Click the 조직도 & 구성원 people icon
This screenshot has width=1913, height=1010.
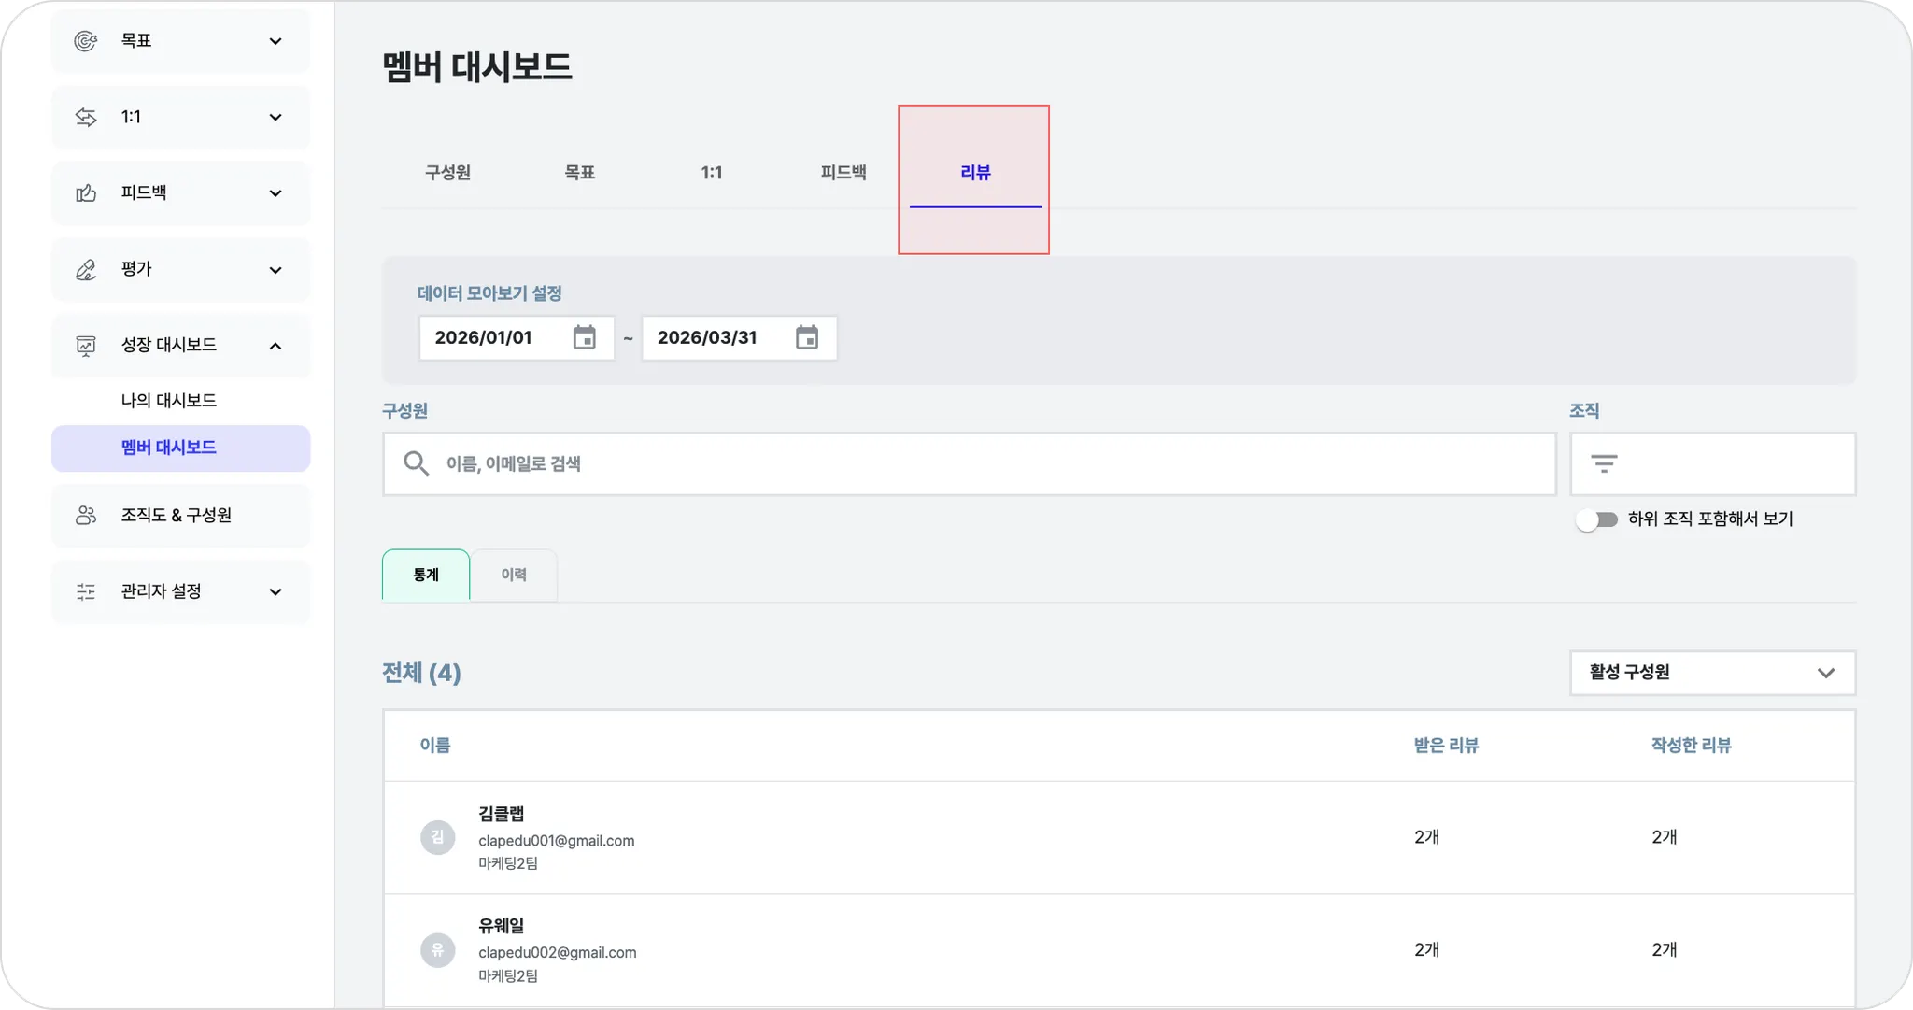point(86,515)
